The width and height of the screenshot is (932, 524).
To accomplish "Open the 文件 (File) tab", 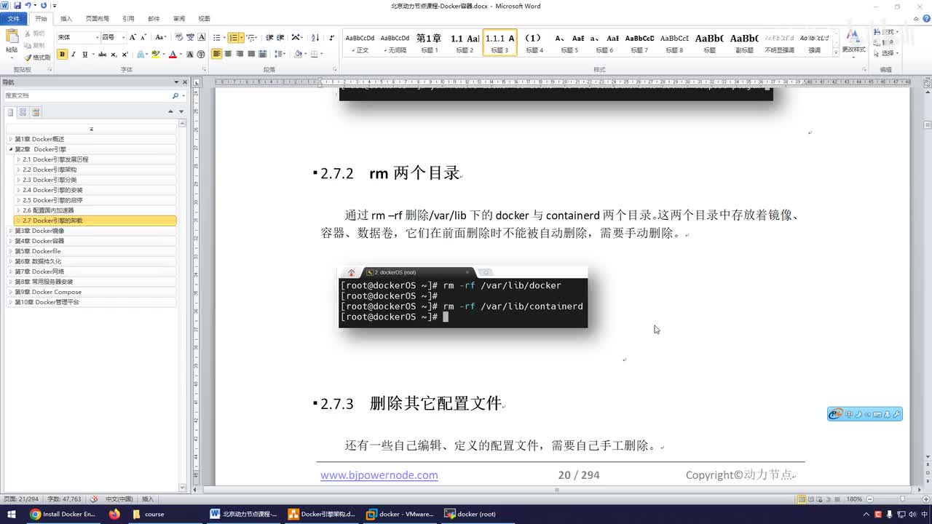I will point(14,19).
